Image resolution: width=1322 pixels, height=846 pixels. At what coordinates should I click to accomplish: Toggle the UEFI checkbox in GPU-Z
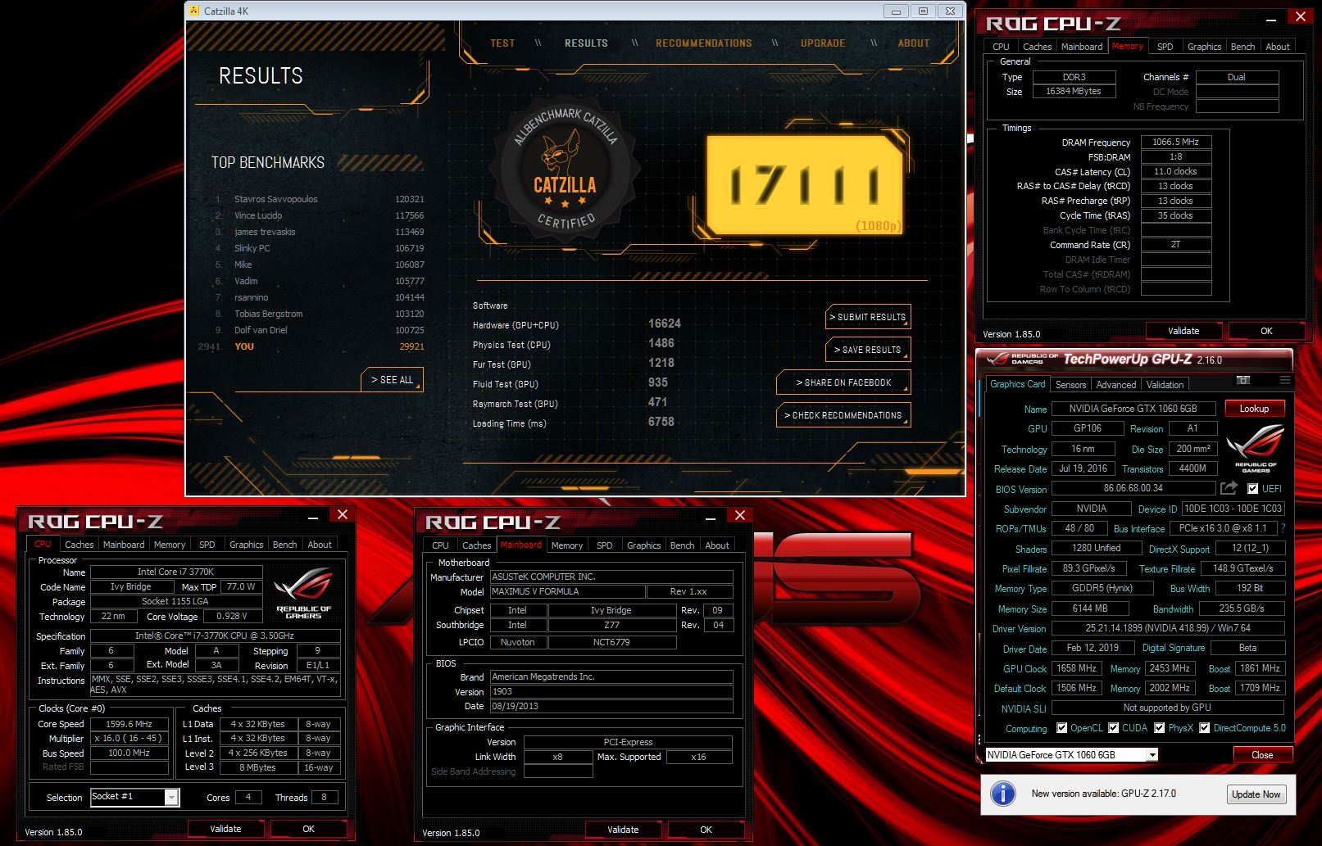point(1252,489)
